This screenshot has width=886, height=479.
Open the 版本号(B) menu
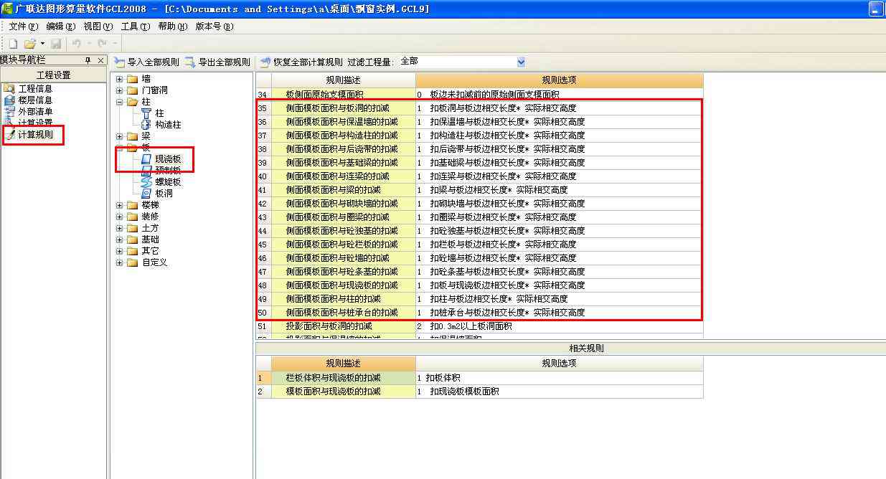pos(215,27)
